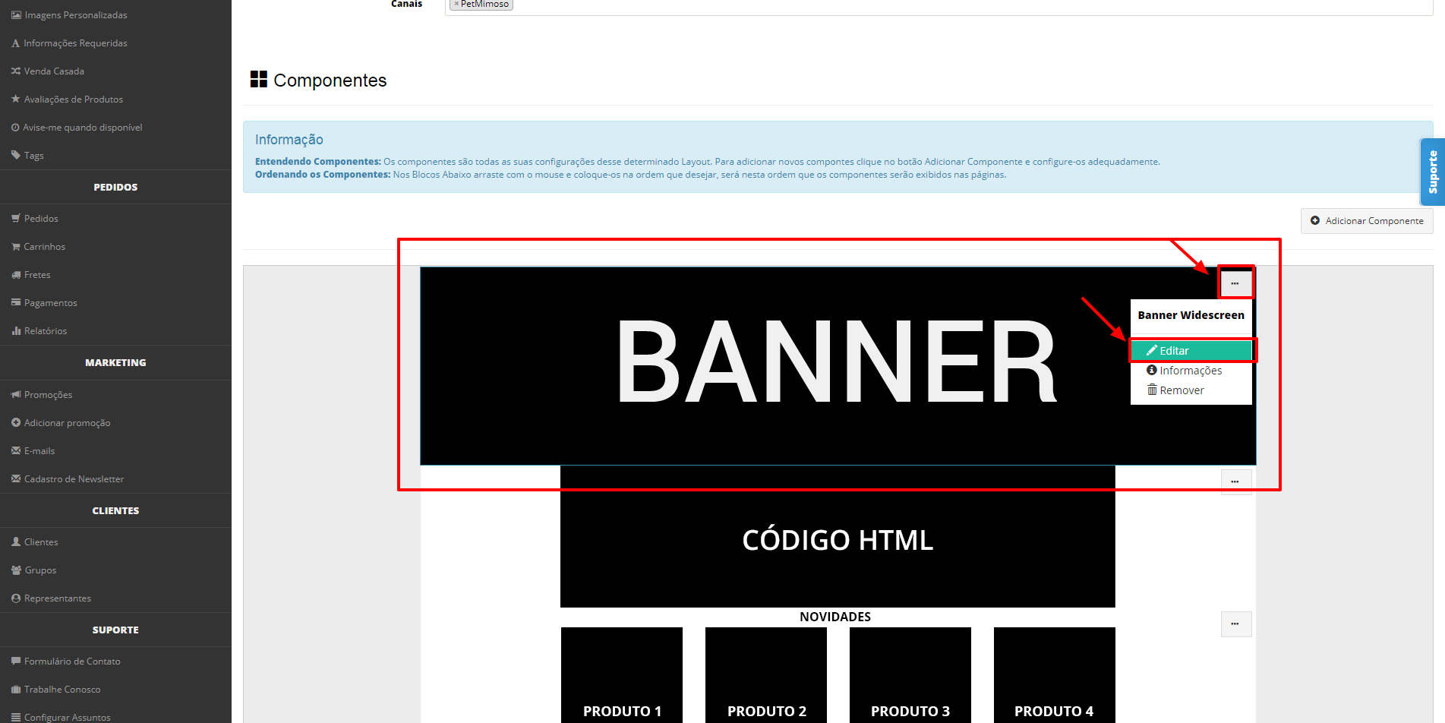Click the bar chart icon beside Relatórios
Screen dimensions: 1445x723
(16, 331)
